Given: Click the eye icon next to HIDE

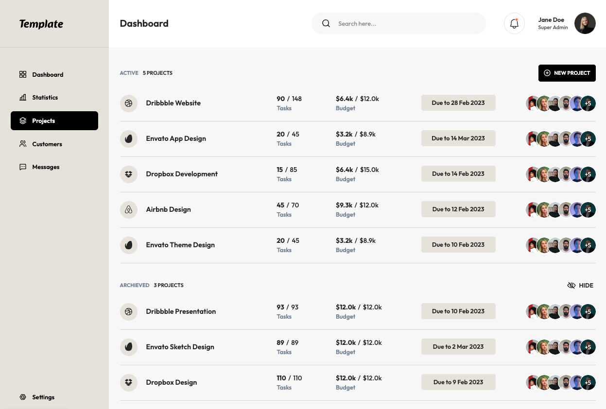Looking at the screenshot, I should [571, 285].
